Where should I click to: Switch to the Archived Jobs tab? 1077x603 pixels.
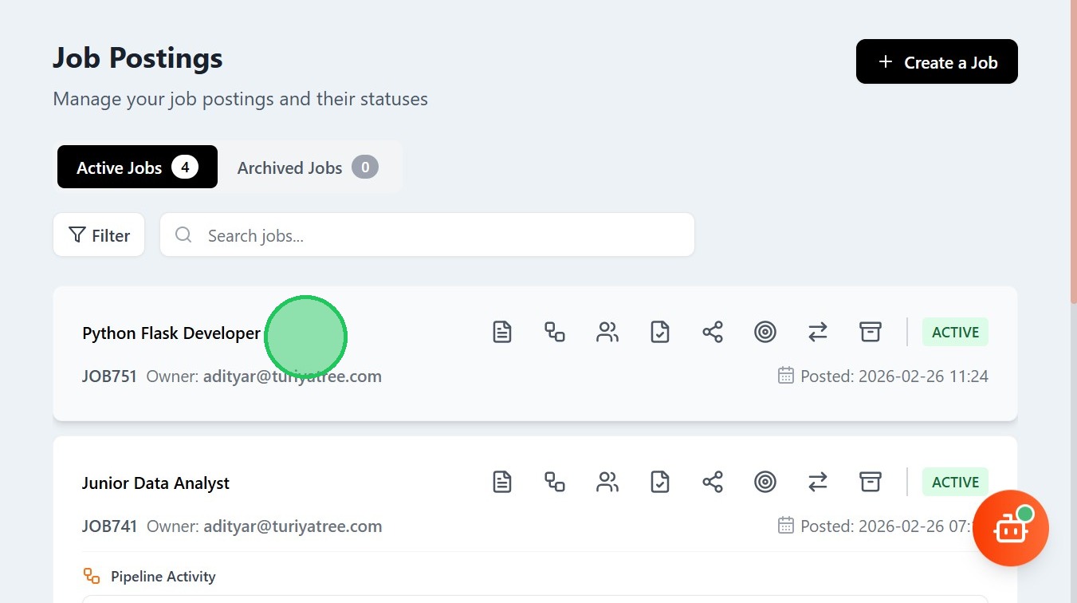[x=307, y=167]
